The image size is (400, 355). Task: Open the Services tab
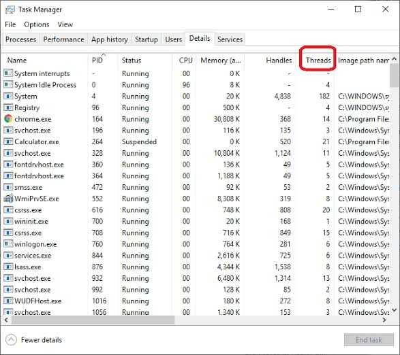(x=230, y=39)
